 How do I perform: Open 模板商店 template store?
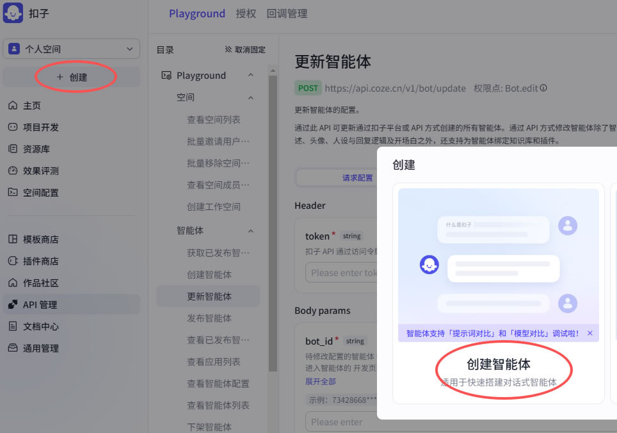pyautogui.click(x=41, y=240)
